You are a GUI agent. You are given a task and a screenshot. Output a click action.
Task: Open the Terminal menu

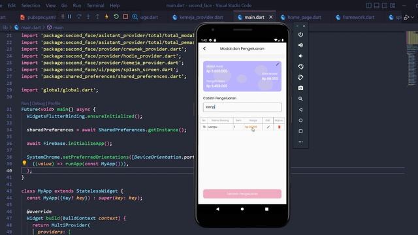[95, 5]
